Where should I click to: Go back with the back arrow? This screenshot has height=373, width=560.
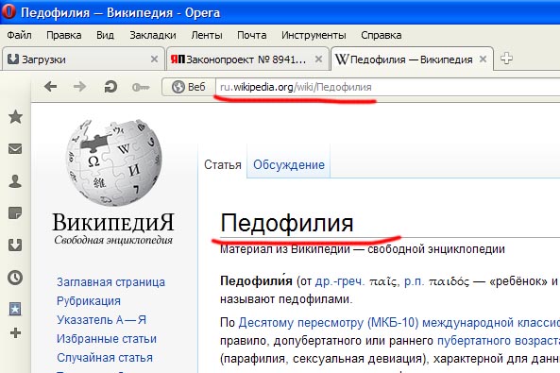(x=50, y=87)
